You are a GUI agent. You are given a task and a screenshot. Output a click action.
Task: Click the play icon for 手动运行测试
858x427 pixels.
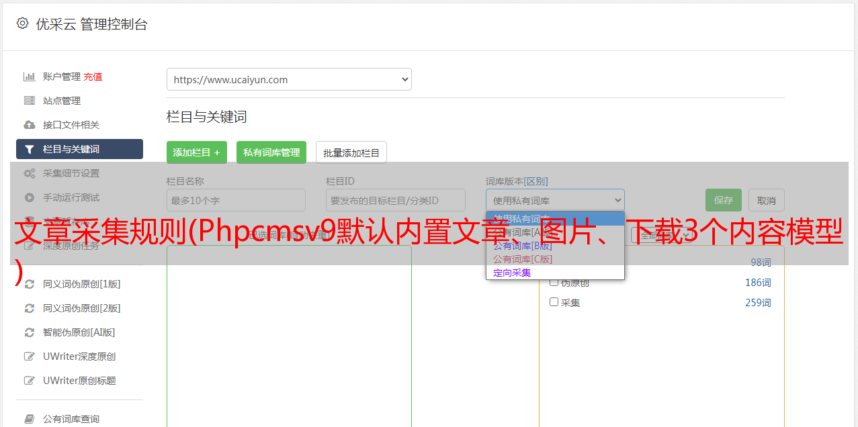click(29, 197)
